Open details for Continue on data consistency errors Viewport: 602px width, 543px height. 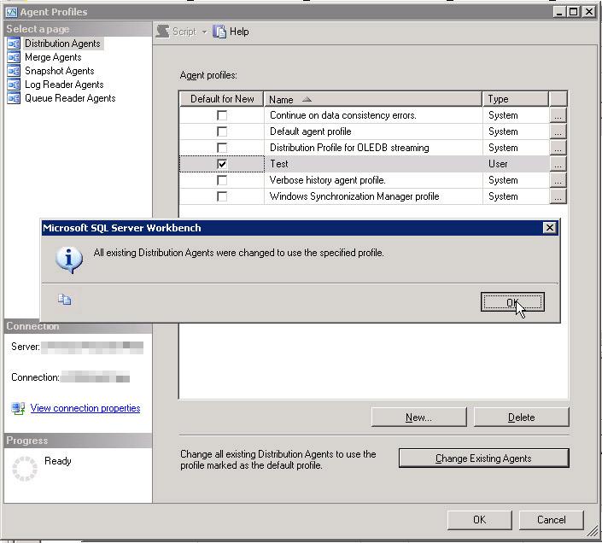click(x=558, y=115)
